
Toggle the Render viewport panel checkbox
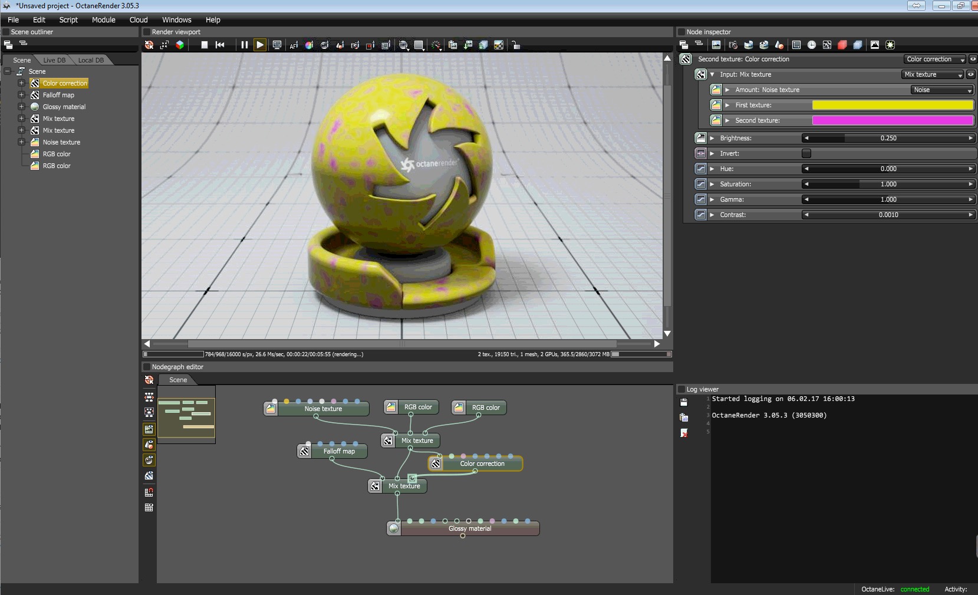[147, 32]
